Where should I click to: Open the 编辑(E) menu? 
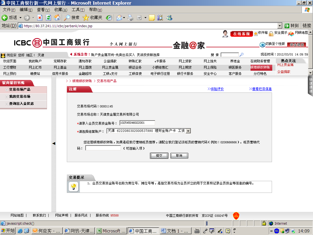pyautogui.click(x=26, y=10)
